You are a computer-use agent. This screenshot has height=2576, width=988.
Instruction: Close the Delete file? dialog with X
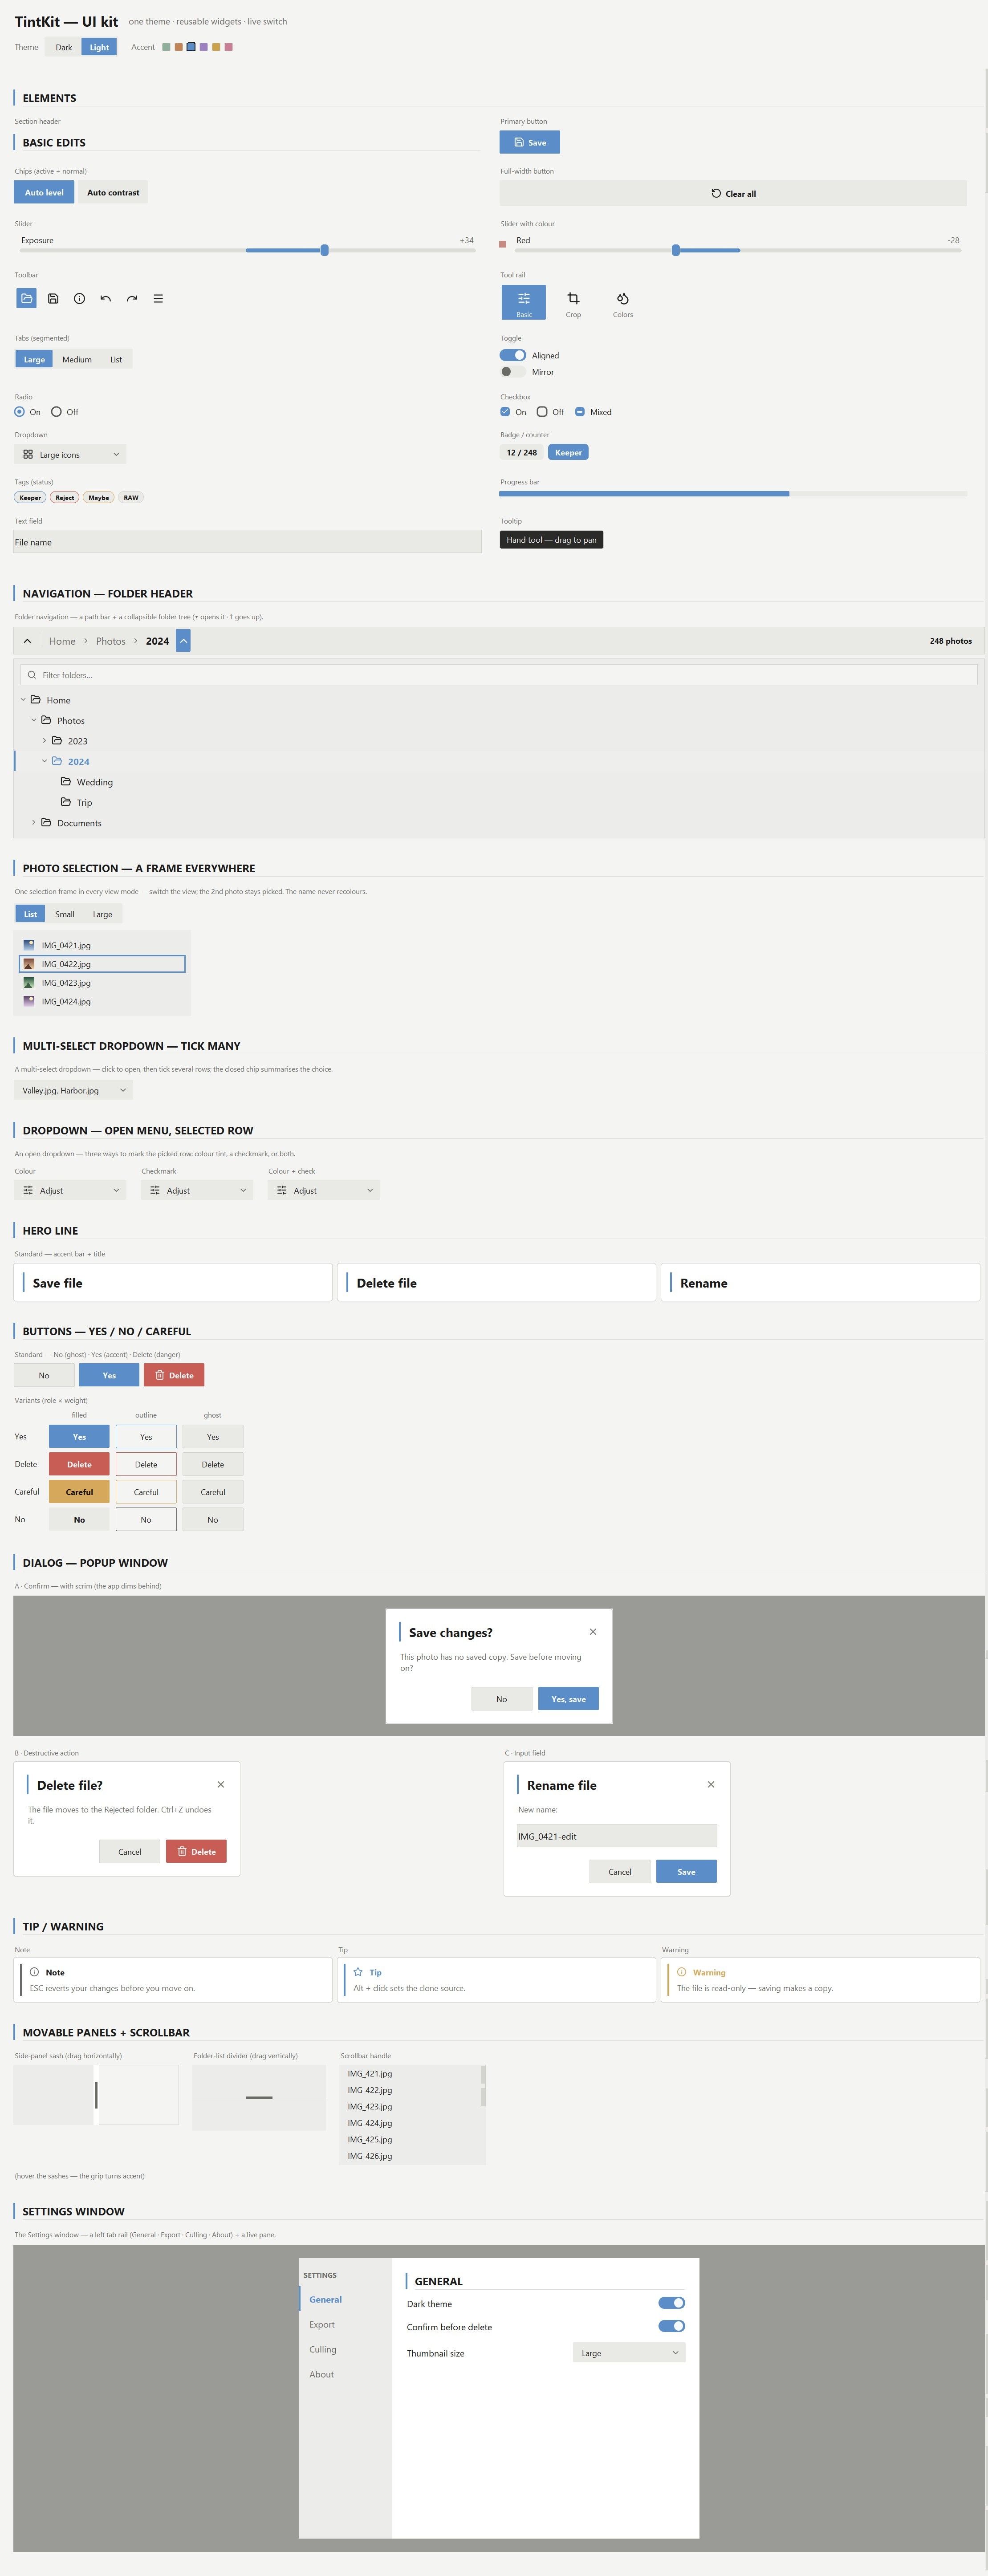pos(221,1784)
